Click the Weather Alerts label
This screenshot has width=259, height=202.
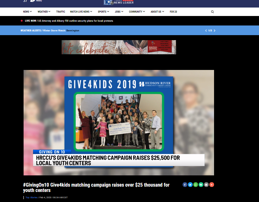point(31,30)
